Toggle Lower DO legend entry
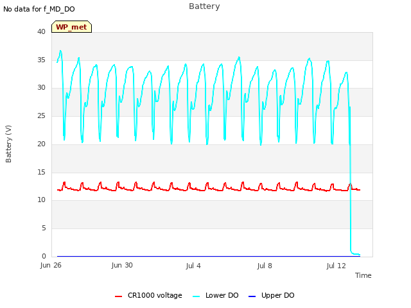Viewport: 411px width, 308px height. (216, 295)
